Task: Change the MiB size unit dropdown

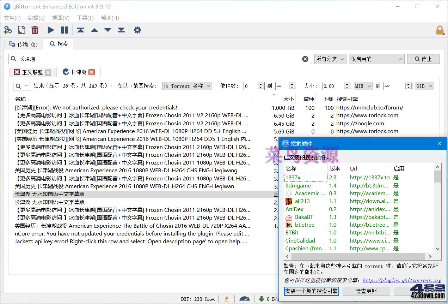Action: coord(363,86)
